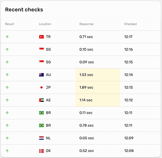Click the Response column header
Image resolution: width=162 pixels, height=158 pixels.
coord(87,24)
